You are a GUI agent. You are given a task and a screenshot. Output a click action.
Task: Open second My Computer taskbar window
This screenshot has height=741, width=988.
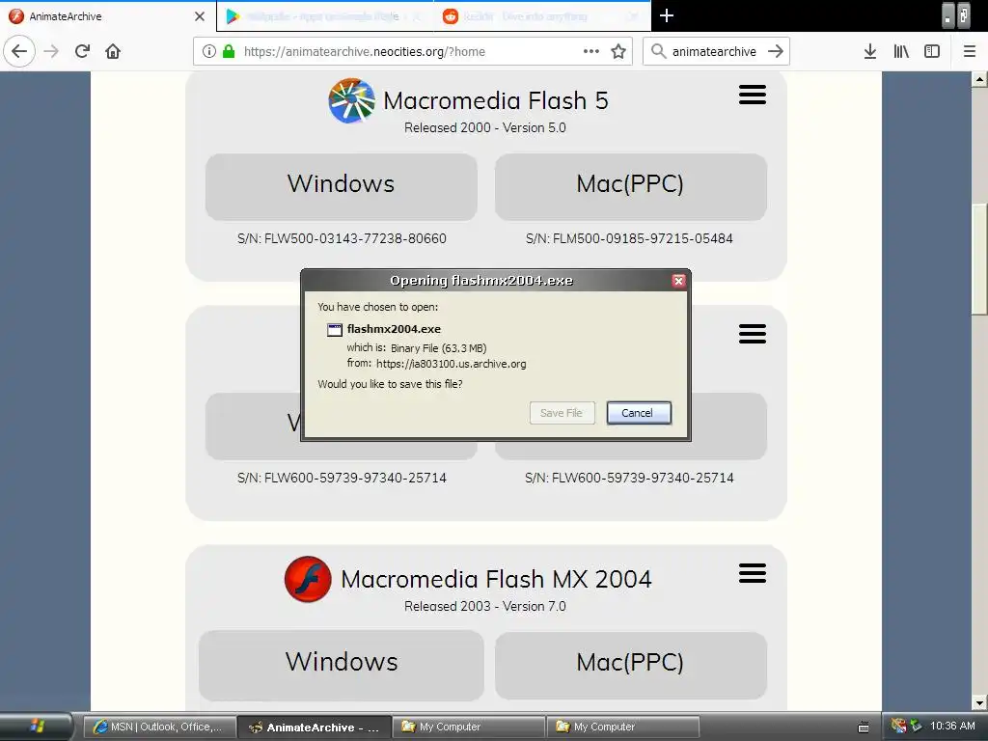coord(623,727)
